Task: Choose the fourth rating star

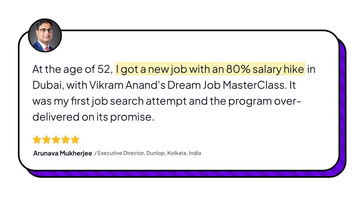Action: point(65,140)
